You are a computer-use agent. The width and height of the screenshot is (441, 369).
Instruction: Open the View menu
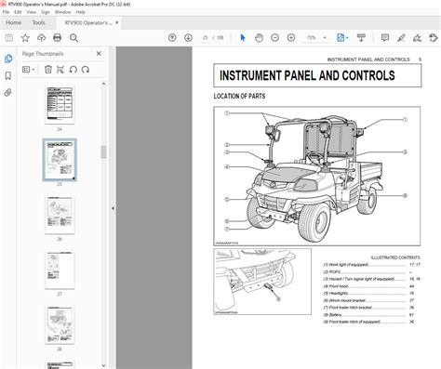pyautogui.click(x=32, y=12)
